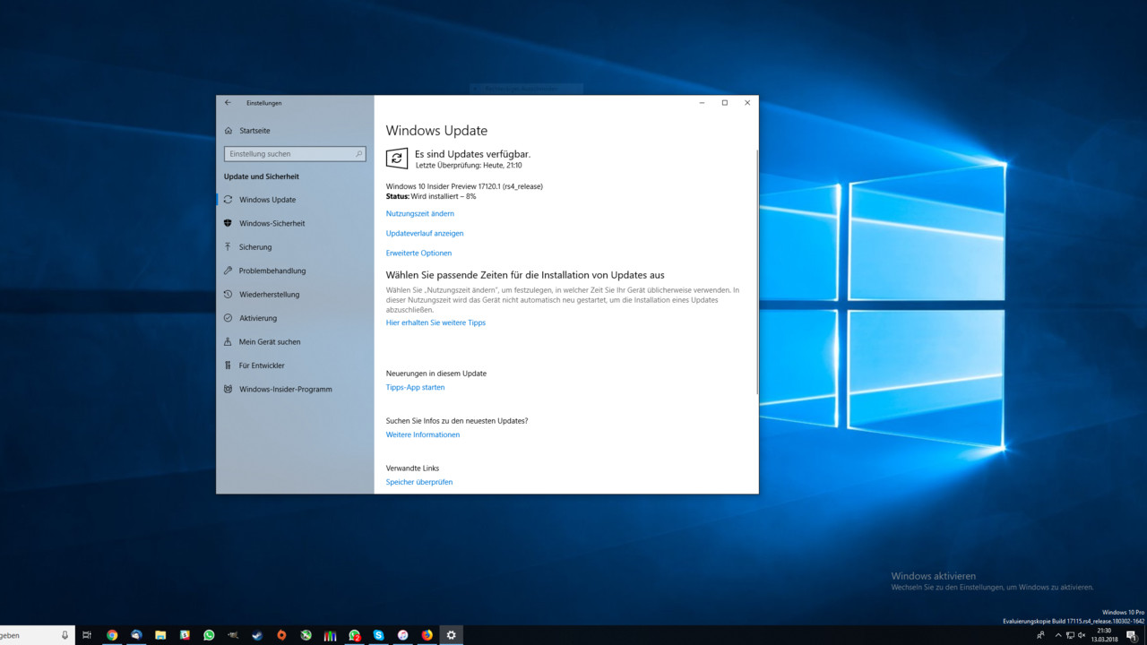Screen dimensions: 1147x645
Task: Open the Xbox app taskbar icon
Action: pos(306,635)
